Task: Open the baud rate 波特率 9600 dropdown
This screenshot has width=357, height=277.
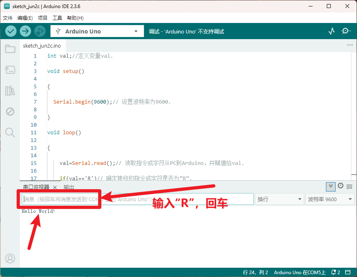Action: click(330, 199)
